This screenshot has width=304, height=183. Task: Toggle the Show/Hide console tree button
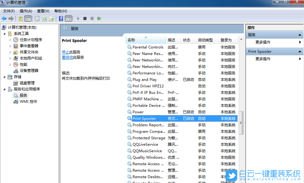[28, 19]
